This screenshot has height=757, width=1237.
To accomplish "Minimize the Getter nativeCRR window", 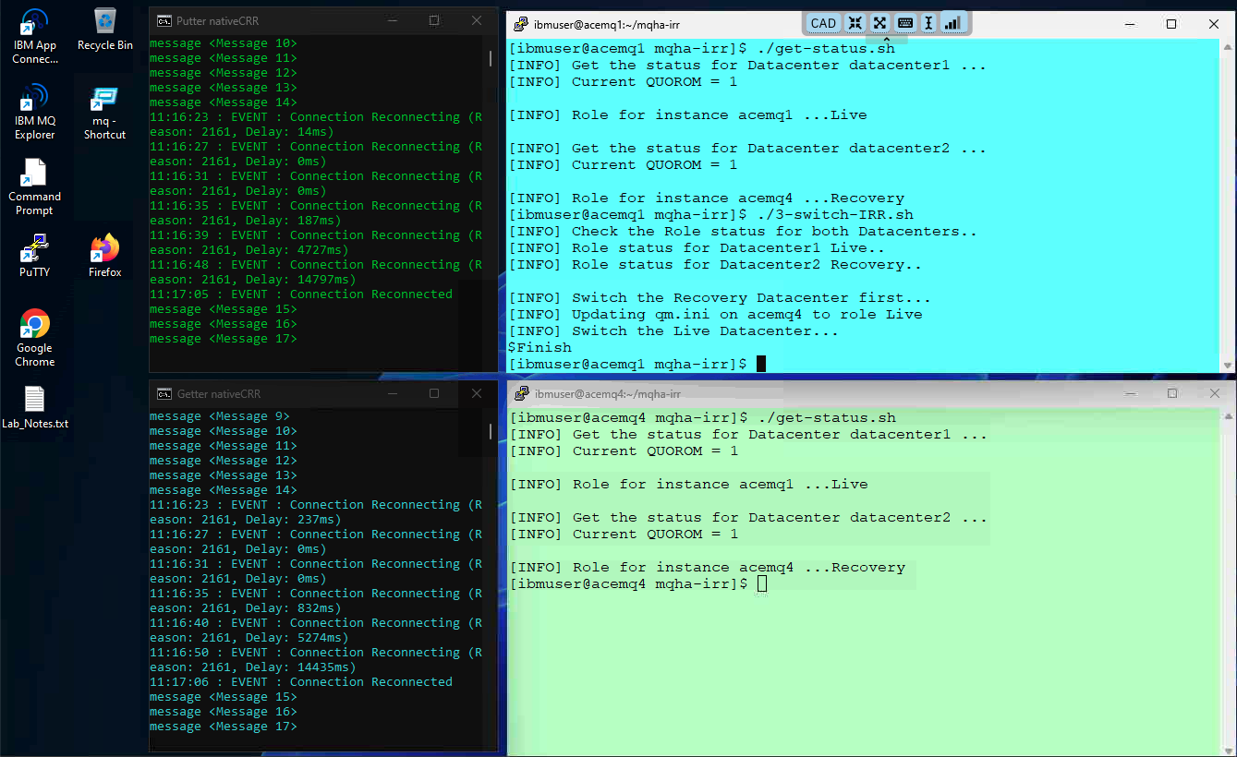I will (x=392, y=393).
